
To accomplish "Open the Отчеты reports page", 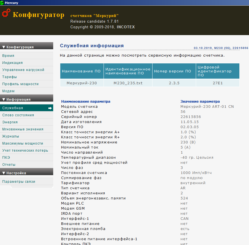I will pyautogui.click(x=27, y=164).
